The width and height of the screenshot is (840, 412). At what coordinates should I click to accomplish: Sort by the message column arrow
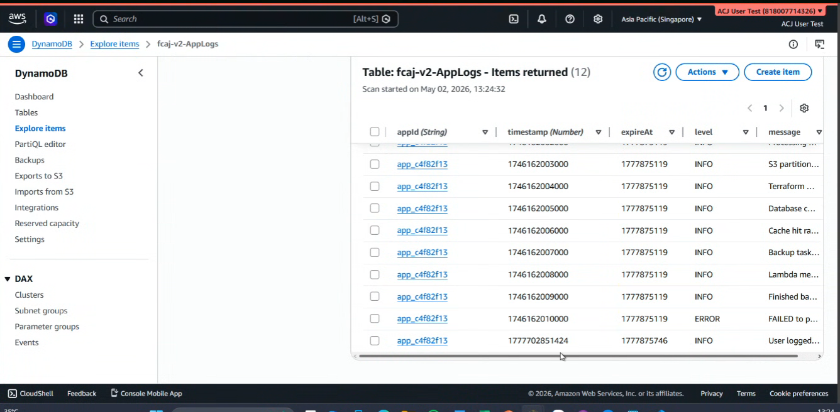click(819, 132)
